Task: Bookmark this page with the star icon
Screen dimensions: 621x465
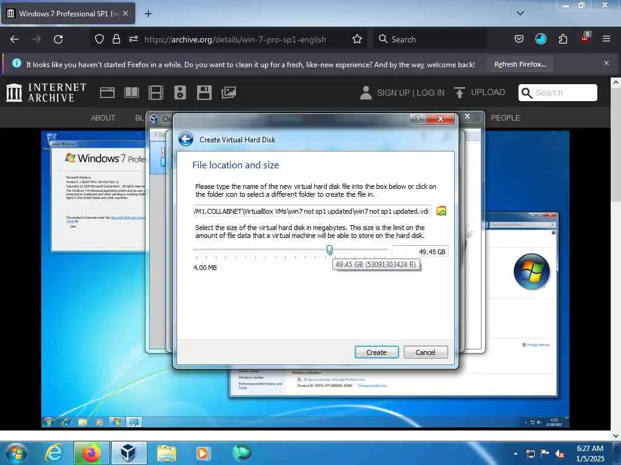Action: point(357,39)
